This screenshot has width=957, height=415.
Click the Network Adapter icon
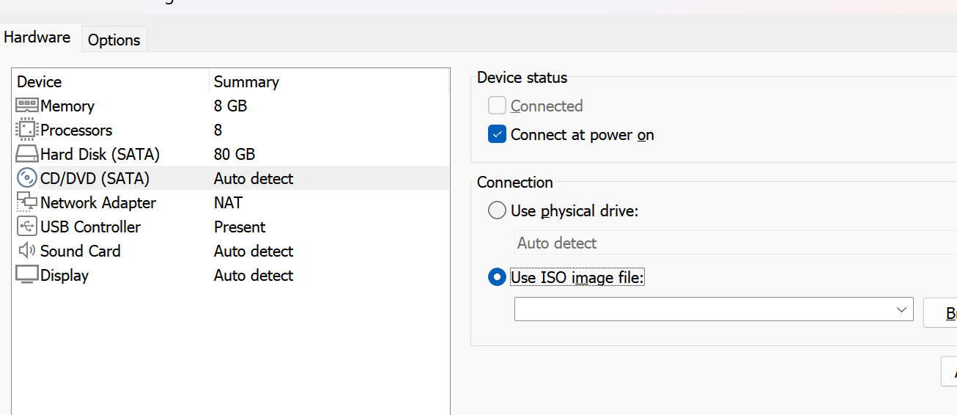27,202
